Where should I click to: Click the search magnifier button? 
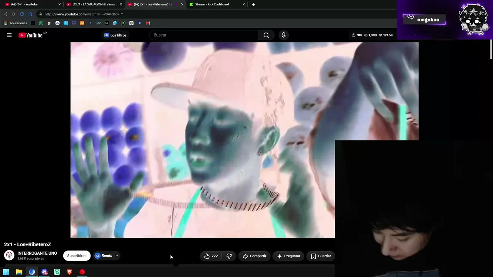(x=266, y=35)
